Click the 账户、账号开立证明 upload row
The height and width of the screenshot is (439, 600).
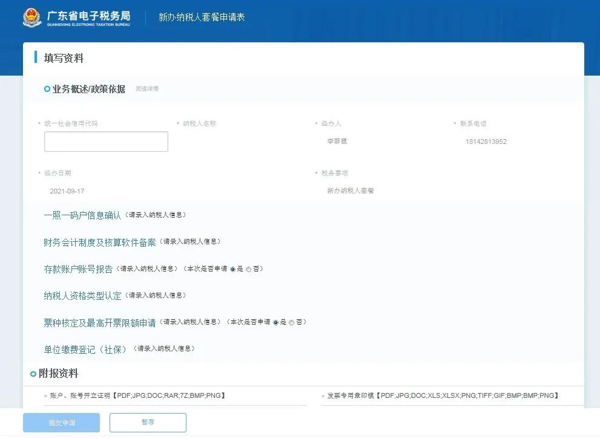pos(176,396)
